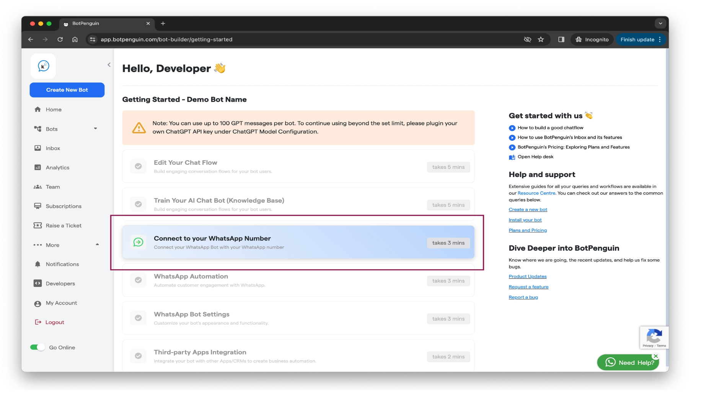Open the Team section
This screenshot has width=714, height=413.
point(53,187)
